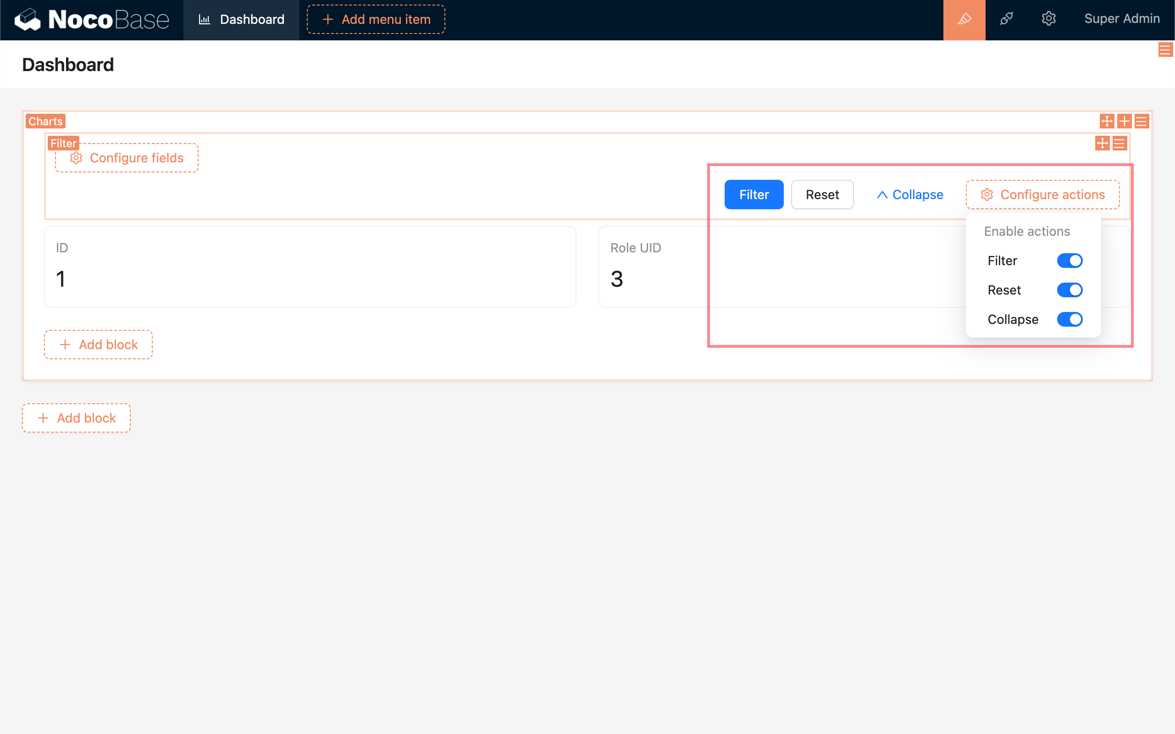This screenshot has width=1175, height=734.
Task: Click Filter block drag handle icon
Action: click(1102, 143)
